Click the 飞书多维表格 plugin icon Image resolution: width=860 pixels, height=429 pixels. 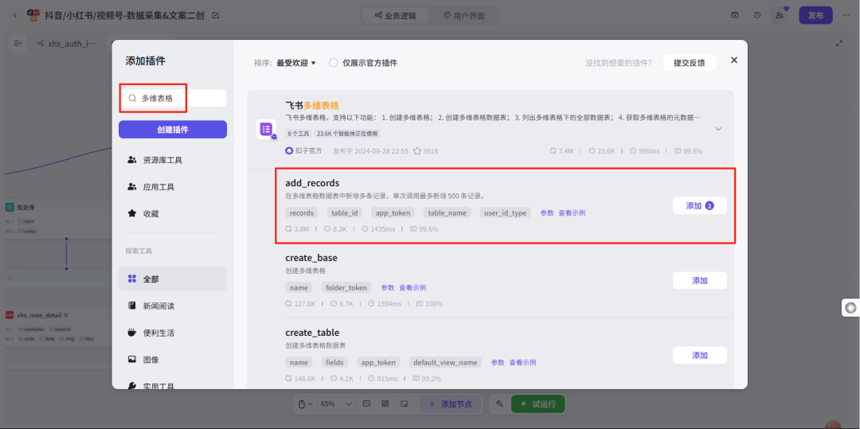coord(266,129)
